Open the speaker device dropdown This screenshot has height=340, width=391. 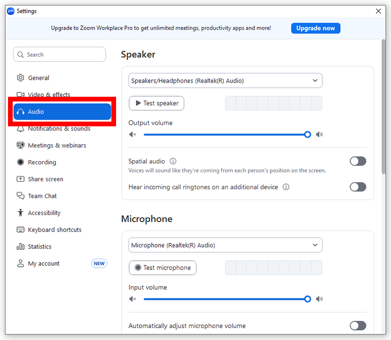(x=225, y=80)
